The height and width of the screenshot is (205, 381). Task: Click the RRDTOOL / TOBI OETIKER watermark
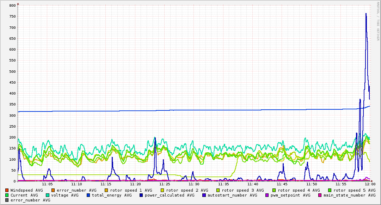[x=378, y=21]
